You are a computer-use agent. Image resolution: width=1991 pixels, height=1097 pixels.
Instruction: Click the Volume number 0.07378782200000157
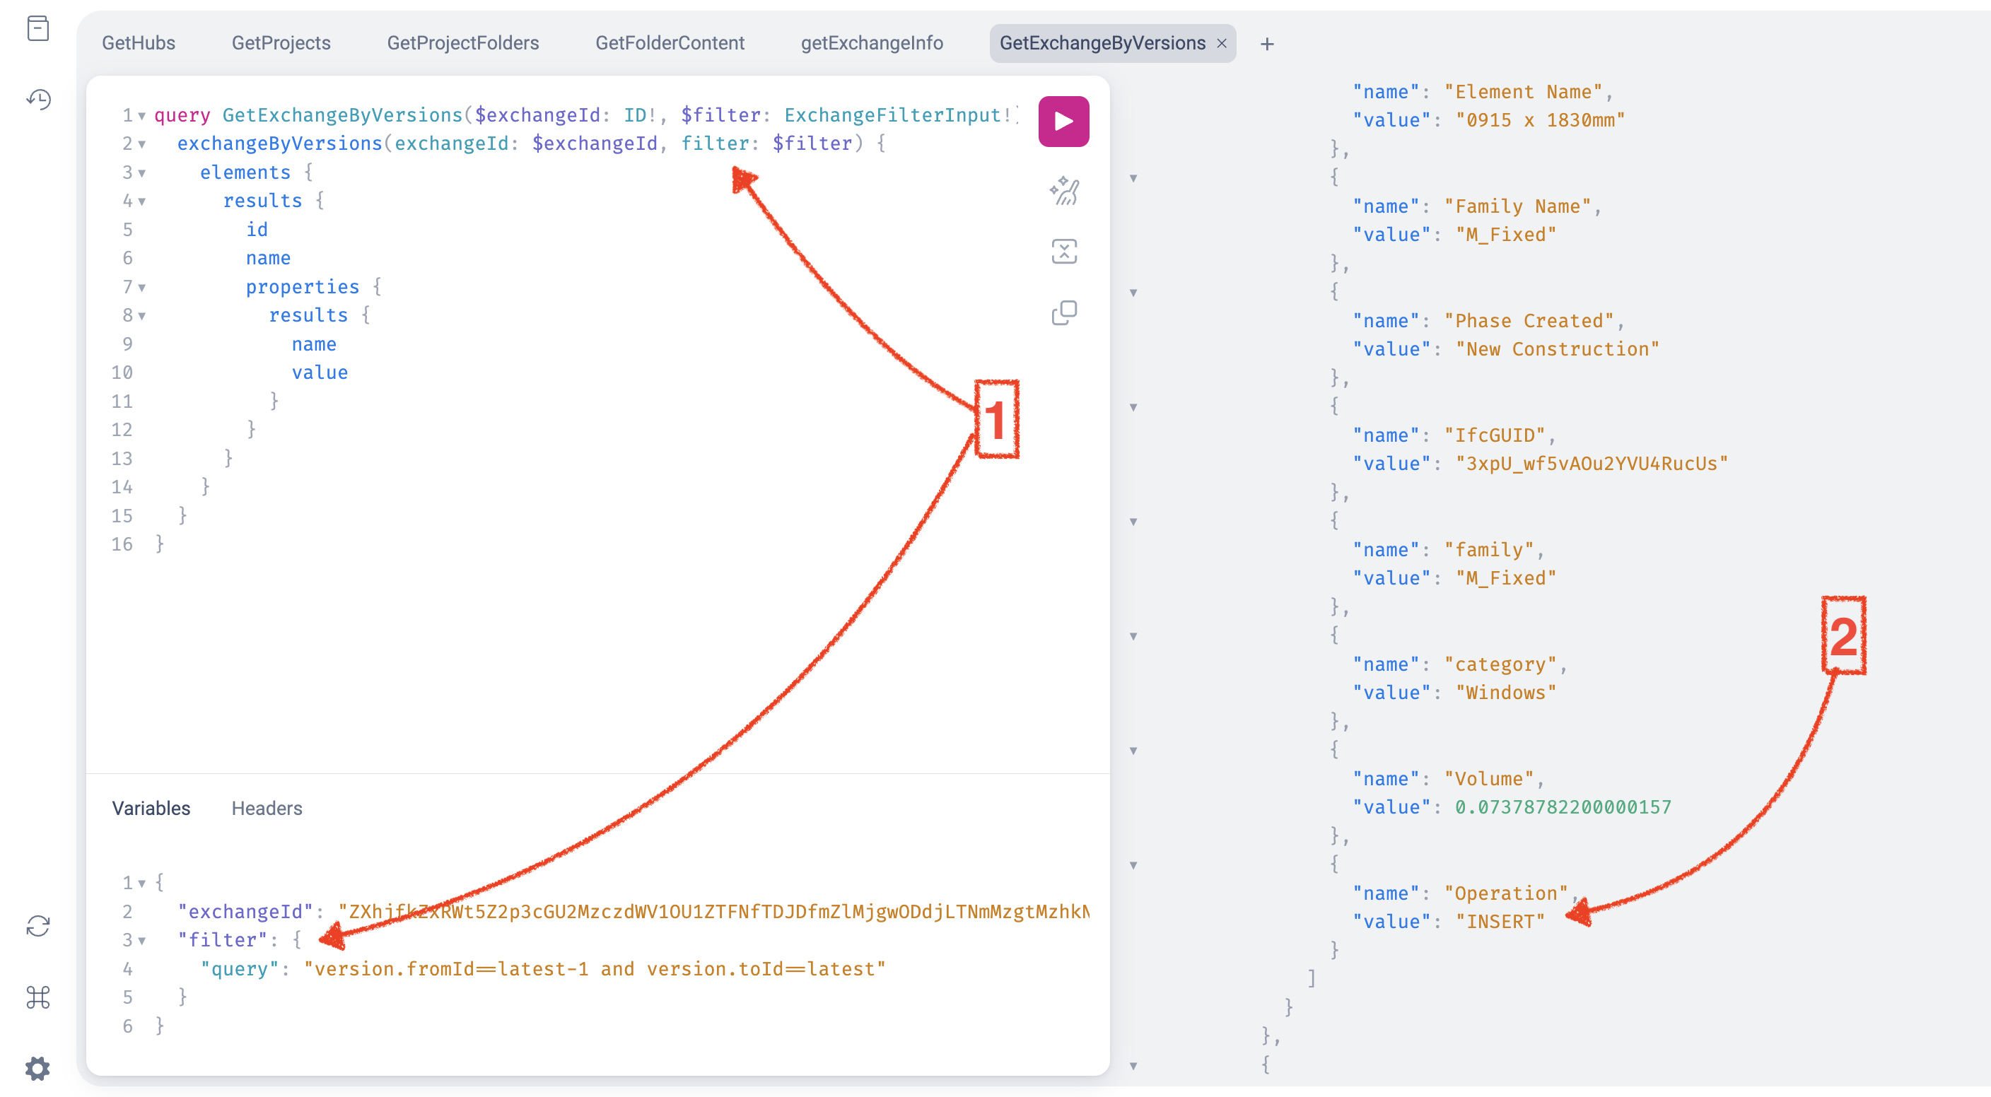click(x=1563, y=807)
